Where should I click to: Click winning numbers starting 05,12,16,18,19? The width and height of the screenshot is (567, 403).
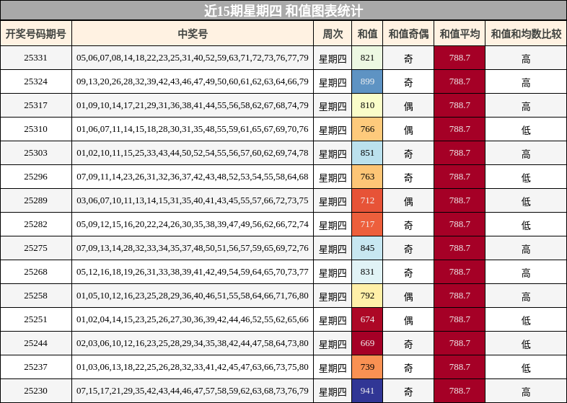(x=193, y=272)
